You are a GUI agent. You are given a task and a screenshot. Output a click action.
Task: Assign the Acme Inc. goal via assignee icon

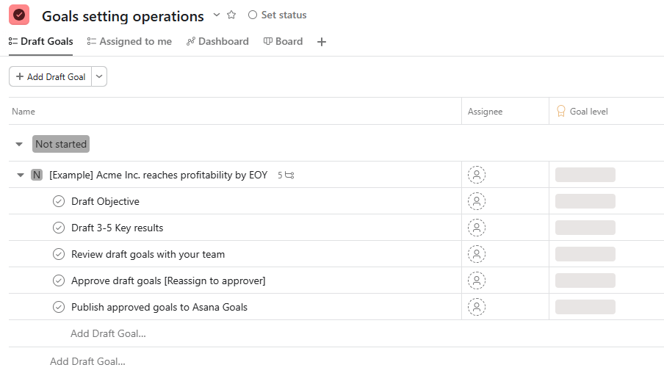(477, 175)
